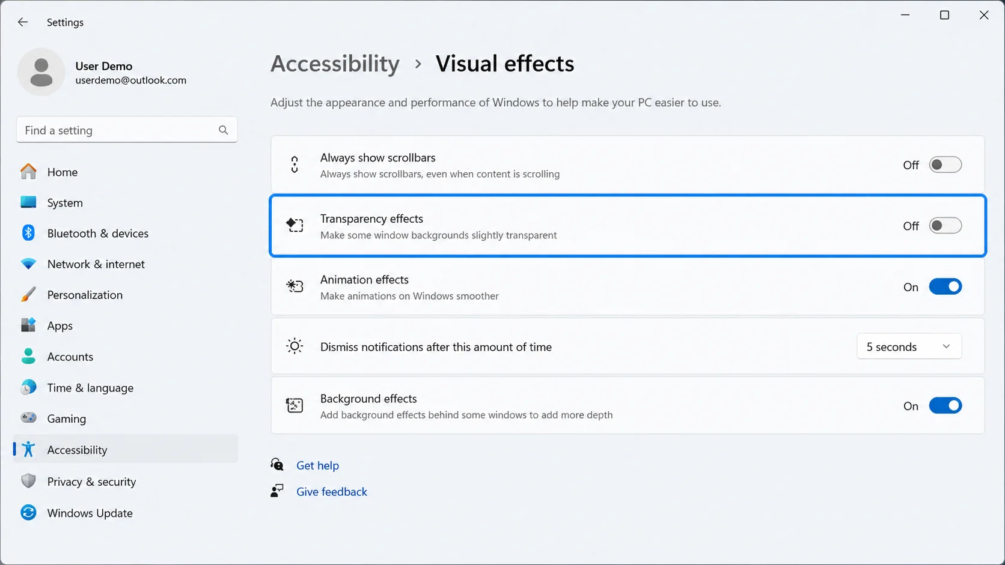Click the Visual effects page title
This screenshot has height=565, width=1005.
tap(505, 64)
